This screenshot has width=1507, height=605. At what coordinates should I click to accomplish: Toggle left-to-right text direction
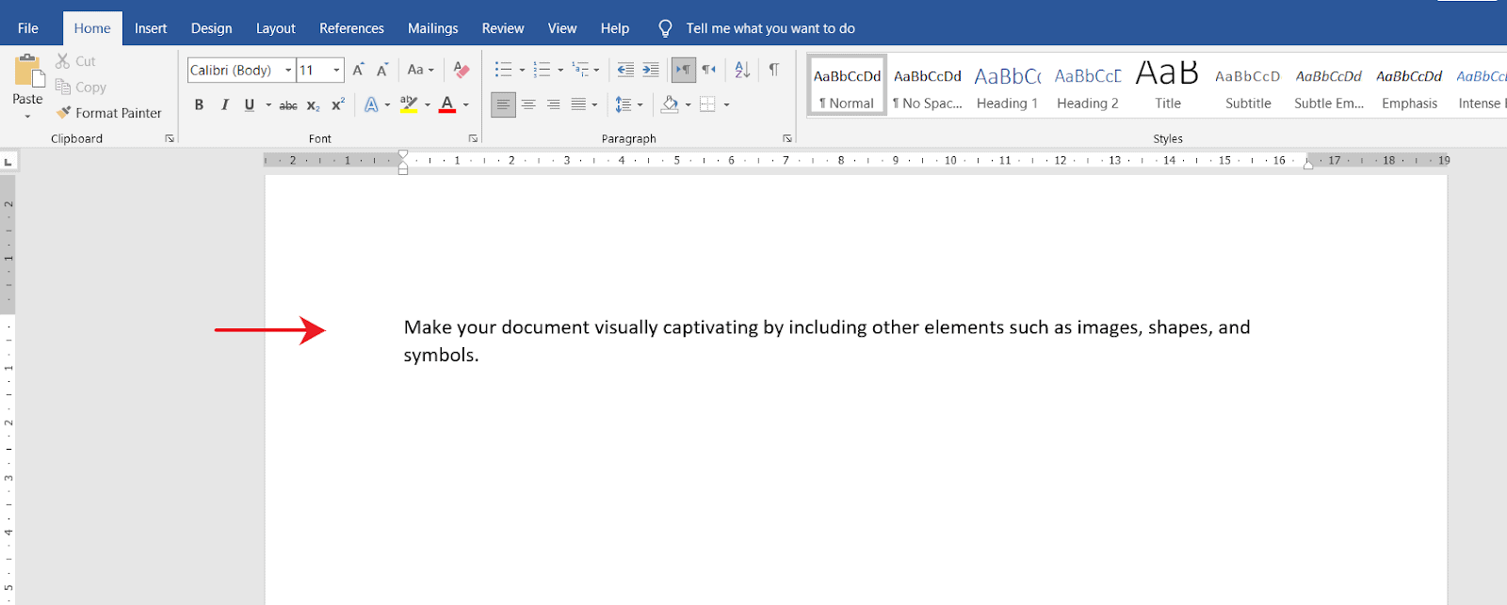[x=684, y=70]
